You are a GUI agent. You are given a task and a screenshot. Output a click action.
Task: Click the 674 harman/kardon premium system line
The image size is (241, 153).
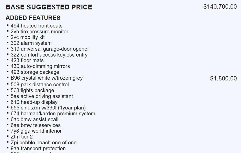tap(53, 114)
